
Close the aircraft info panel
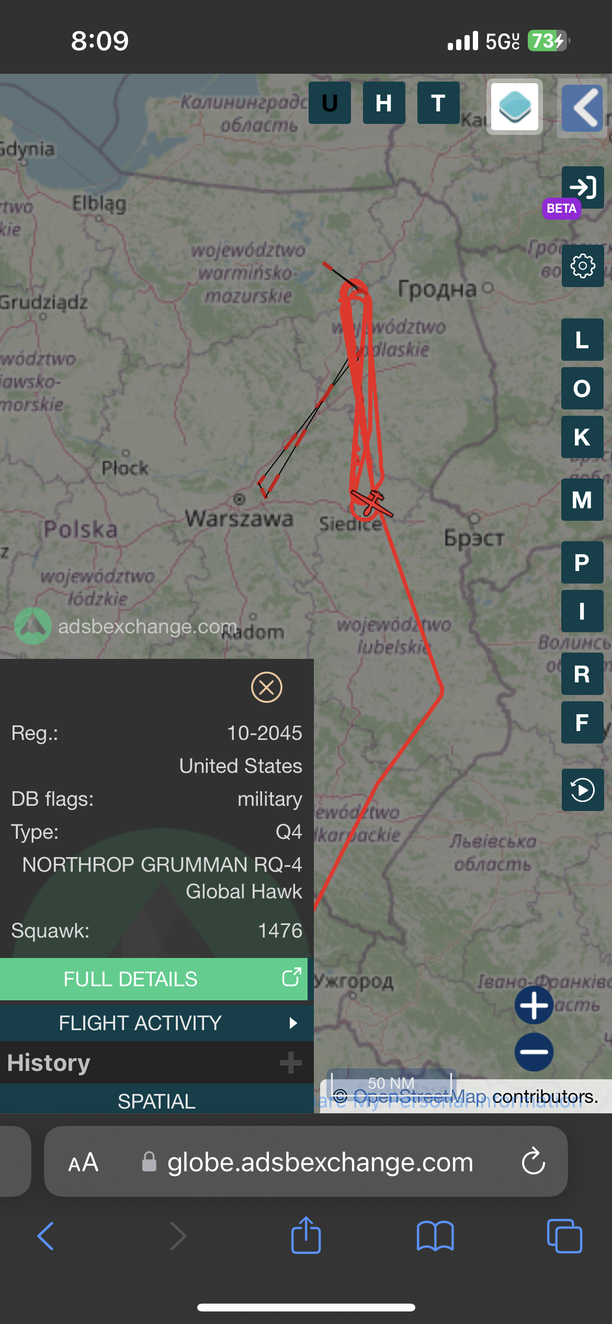point(267,687)
